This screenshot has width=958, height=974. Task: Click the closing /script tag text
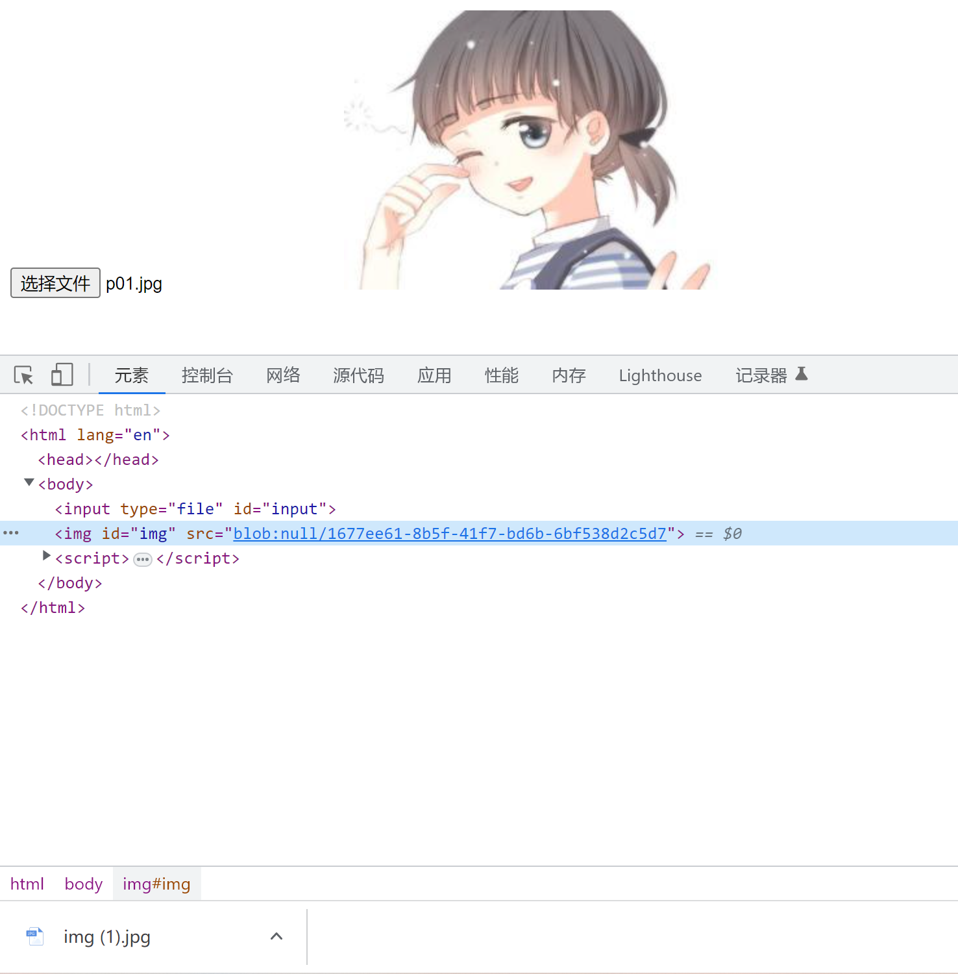coord(198,558)
